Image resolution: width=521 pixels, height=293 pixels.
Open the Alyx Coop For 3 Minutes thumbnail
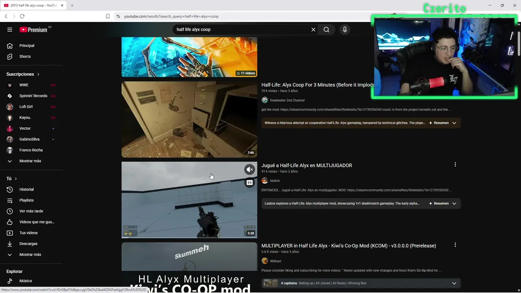click(x=189, y=119)
